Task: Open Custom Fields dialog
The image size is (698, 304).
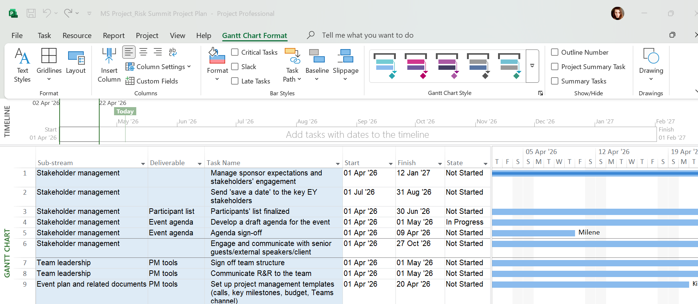Action: click(152, 81)
